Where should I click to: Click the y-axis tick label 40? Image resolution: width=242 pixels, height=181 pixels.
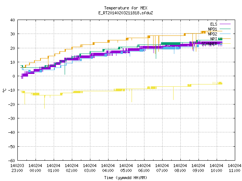(12, 20)
